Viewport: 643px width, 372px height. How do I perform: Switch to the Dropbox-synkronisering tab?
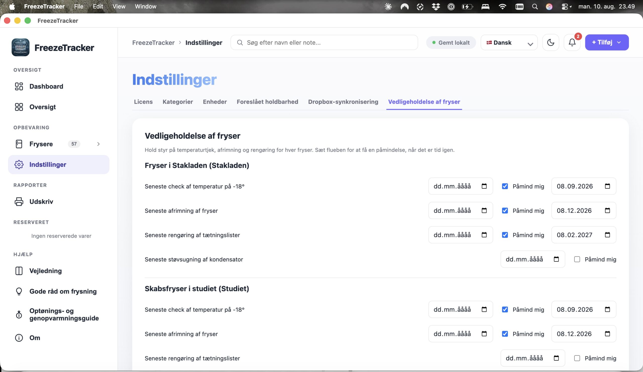tap(343, 101)
